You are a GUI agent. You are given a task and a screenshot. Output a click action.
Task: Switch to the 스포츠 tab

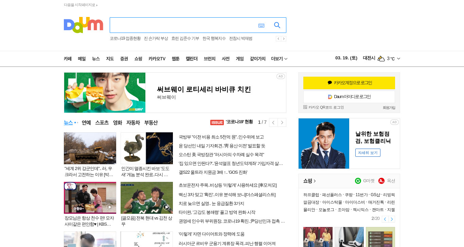coord(102,122)
